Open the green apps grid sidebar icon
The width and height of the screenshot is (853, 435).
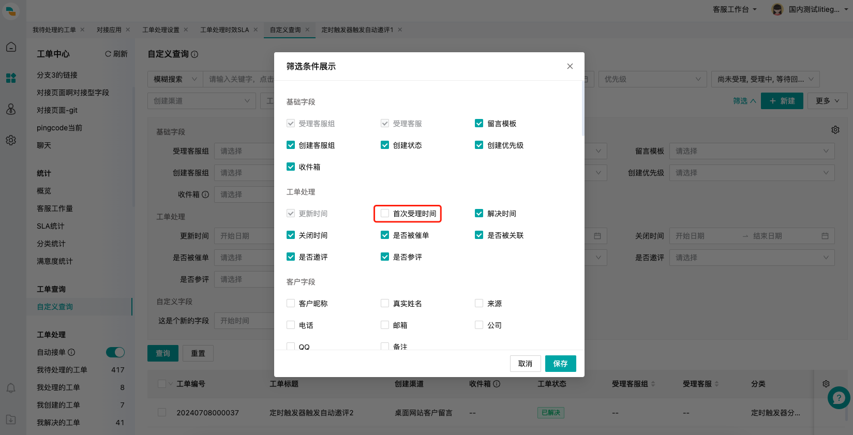[x=11, y=78]
